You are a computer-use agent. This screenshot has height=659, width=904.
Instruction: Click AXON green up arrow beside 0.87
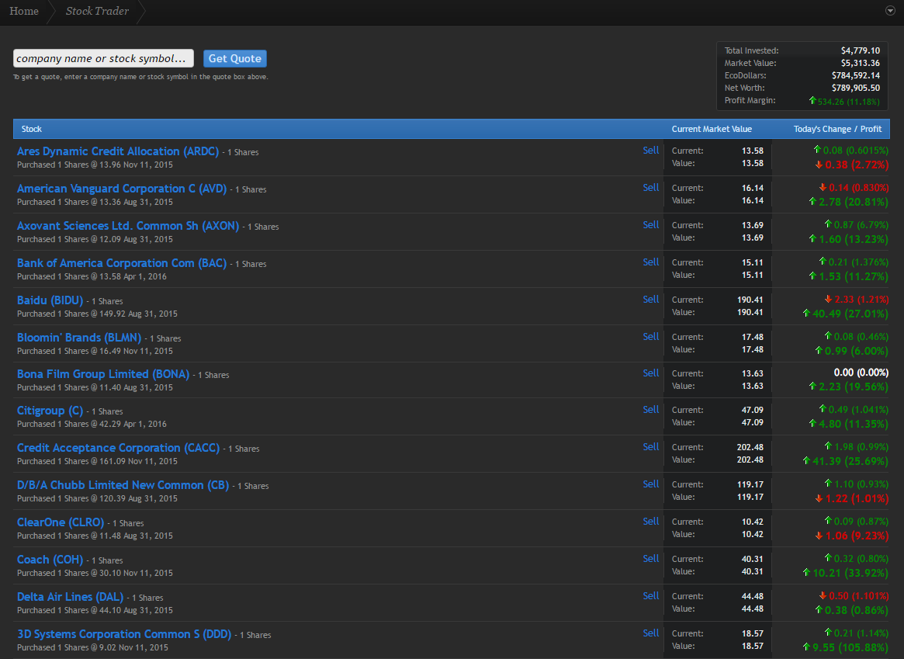(828, 224)
